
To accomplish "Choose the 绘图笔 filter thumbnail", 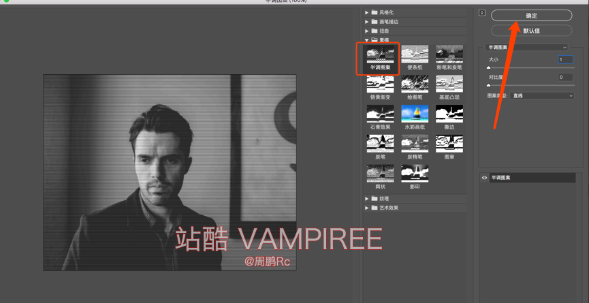I will click(x=415, y=84).
